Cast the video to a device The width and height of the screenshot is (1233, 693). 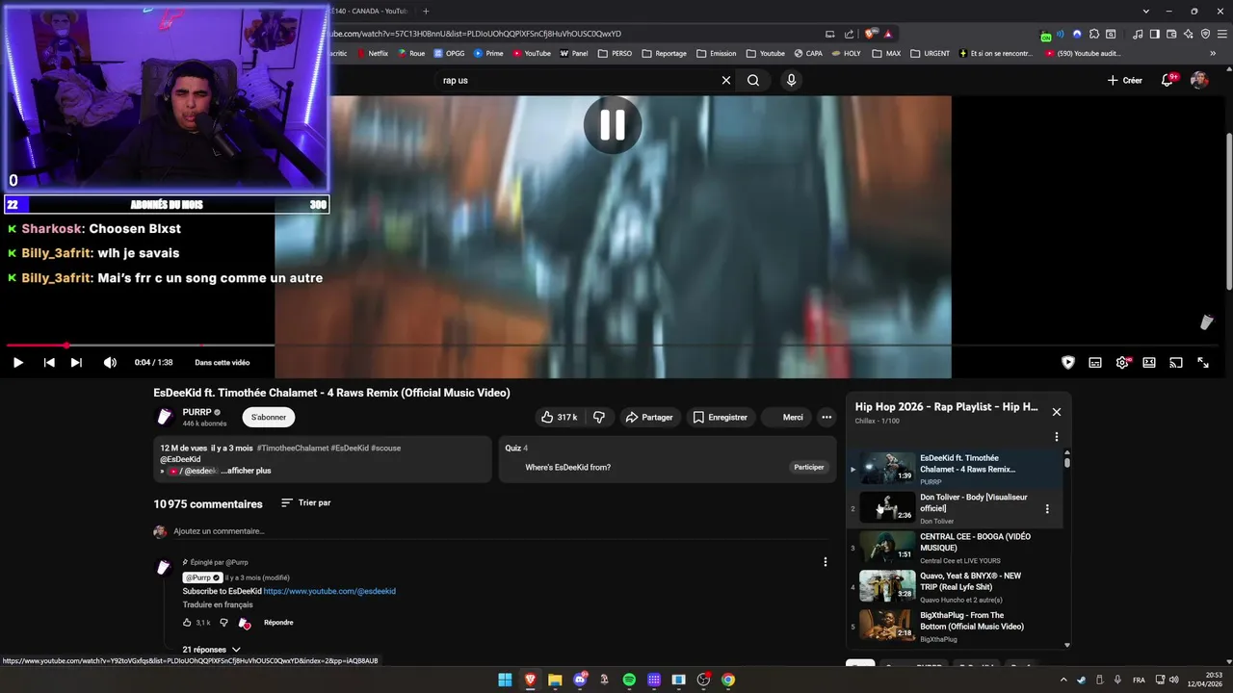1176,363
